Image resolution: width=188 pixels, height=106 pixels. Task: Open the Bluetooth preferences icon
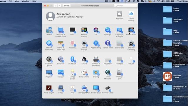[73, 59]
